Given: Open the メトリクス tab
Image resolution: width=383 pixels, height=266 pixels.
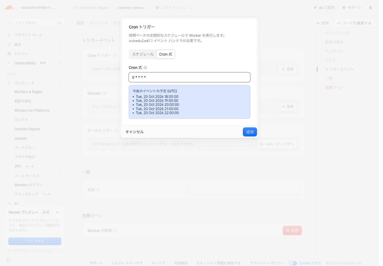Looking at the screenshot, I should [x=98, y=23].
